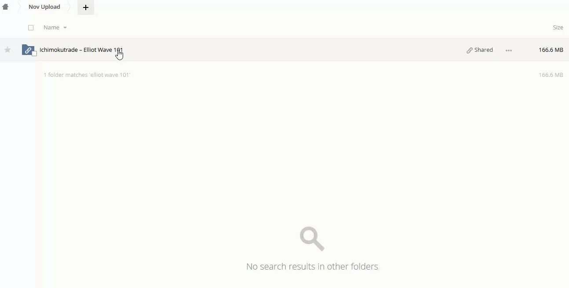The width and height of the screenshot is (569, 288).
Task: Select the small checkbox on the folder icon
Action: (x=34, y=54)
